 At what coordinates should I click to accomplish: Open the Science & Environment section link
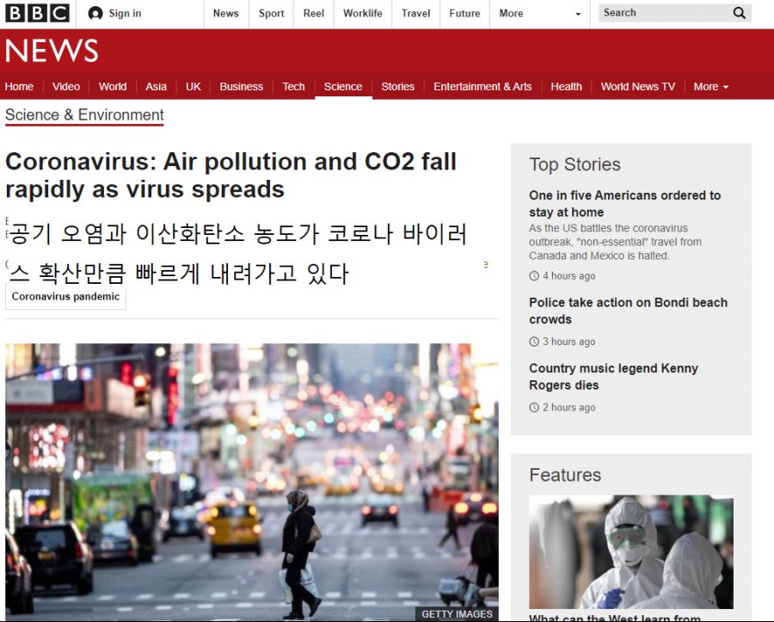pos(84,115)
